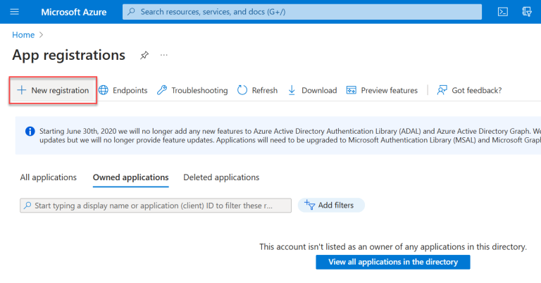Switch to the All applications tab

(x=48, y=177)
